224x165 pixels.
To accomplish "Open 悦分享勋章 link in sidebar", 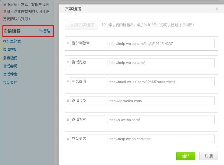I will [12, 41].
